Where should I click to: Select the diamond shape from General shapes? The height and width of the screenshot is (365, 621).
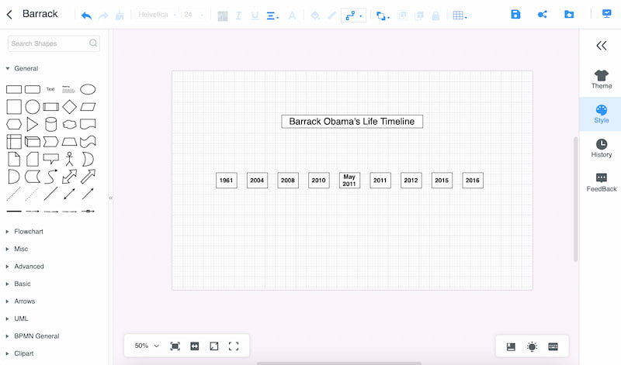click(x=70, y=106)
